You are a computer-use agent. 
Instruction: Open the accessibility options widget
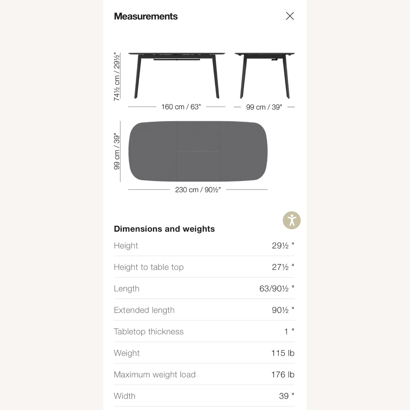click(x=292, y=220)
